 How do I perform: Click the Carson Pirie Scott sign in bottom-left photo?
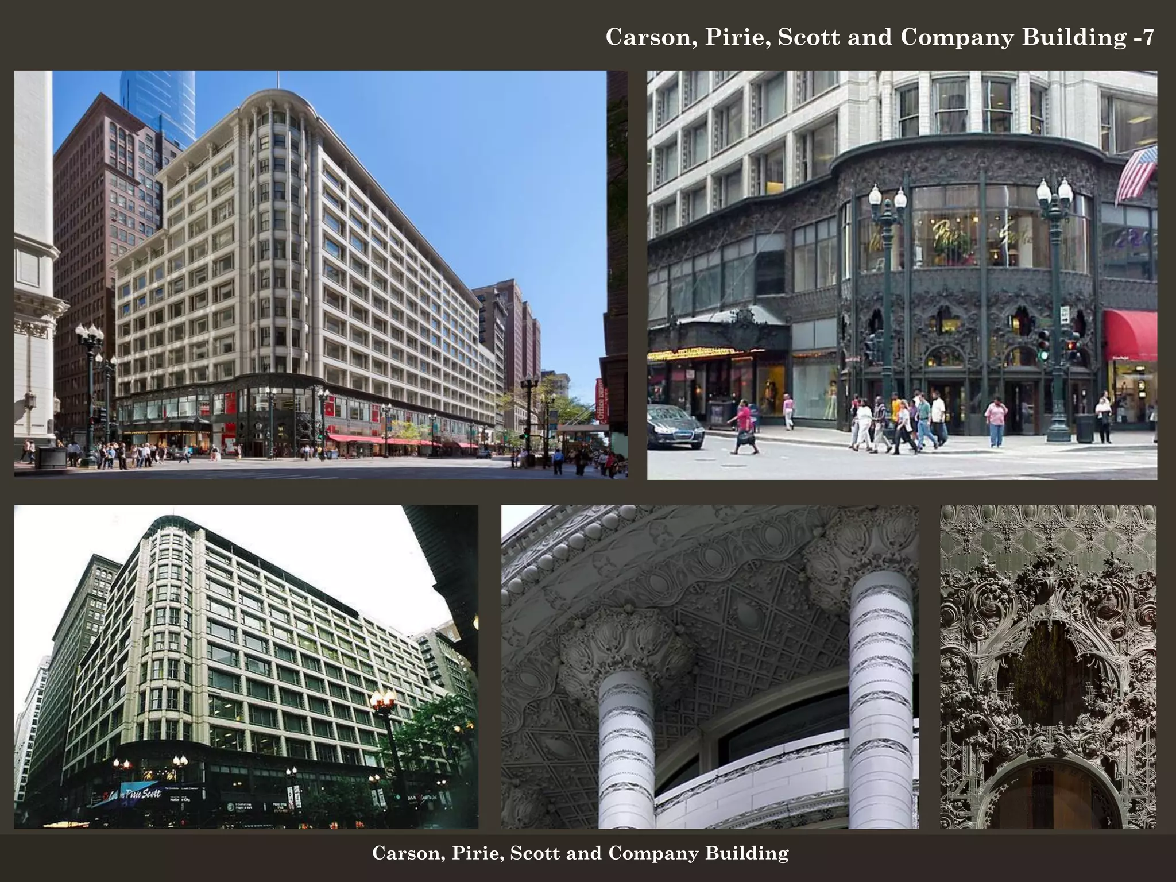(134, 794)
